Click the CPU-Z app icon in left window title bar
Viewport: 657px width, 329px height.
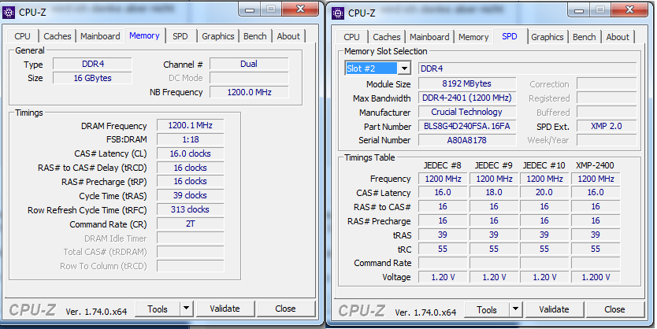(x=9, y=13)
